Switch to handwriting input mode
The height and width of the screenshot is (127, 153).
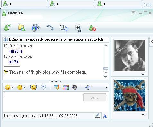point(98,116)
